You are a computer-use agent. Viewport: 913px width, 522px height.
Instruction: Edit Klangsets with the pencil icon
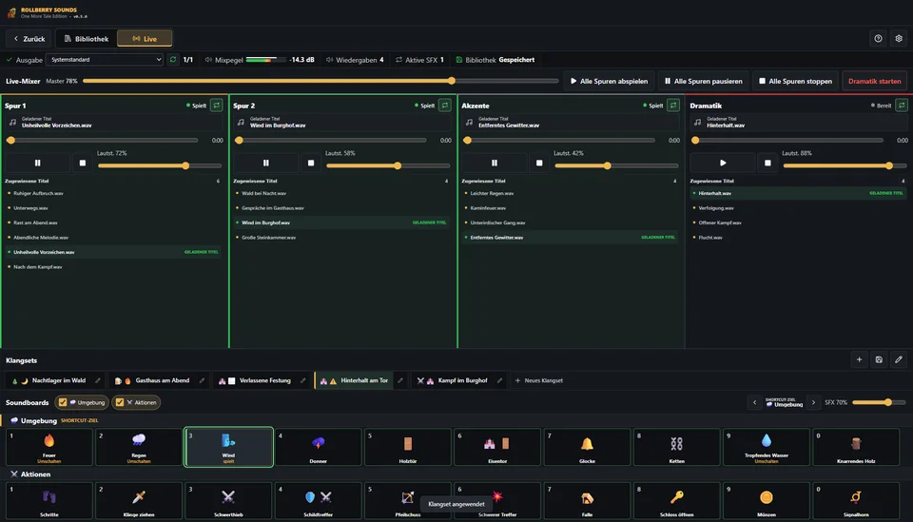pyautogui.click(x=899, y=359)
